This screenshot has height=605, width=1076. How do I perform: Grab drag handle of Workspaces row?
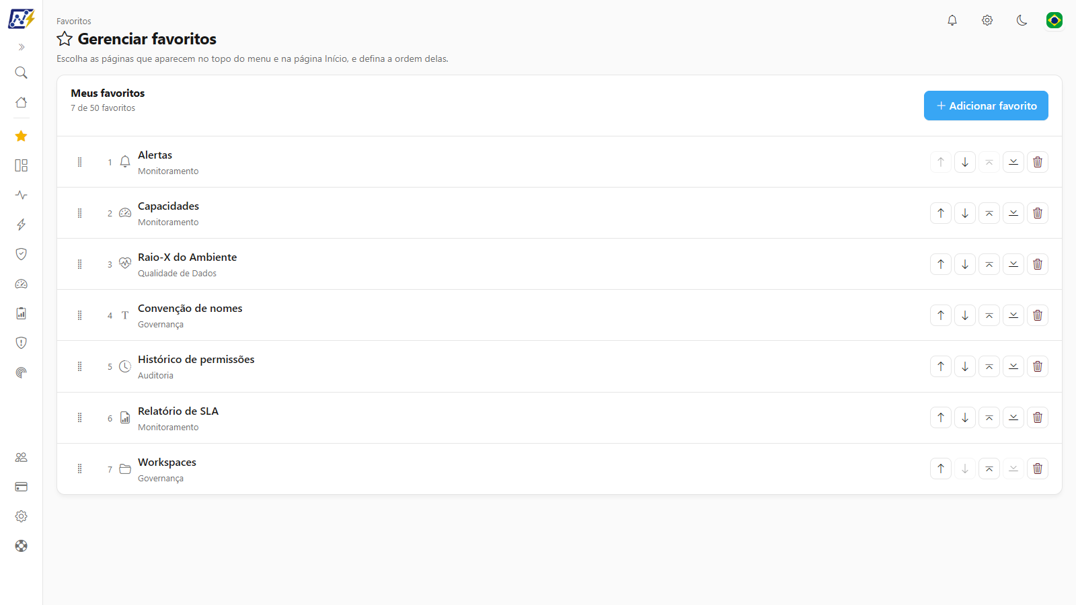79,469
